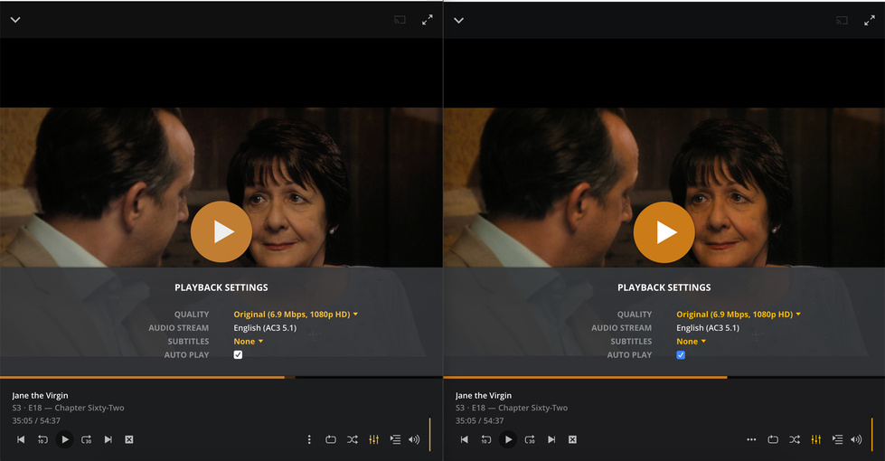Rewind 10 seconds in right player
The height and width of the screenshot is (461, 885).
[486, 439]
